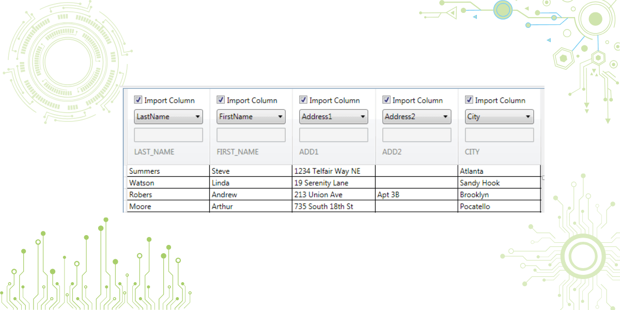Toggle Import Column for the City mapping
The height and width of the screenshot is (310, 620).
469,100
